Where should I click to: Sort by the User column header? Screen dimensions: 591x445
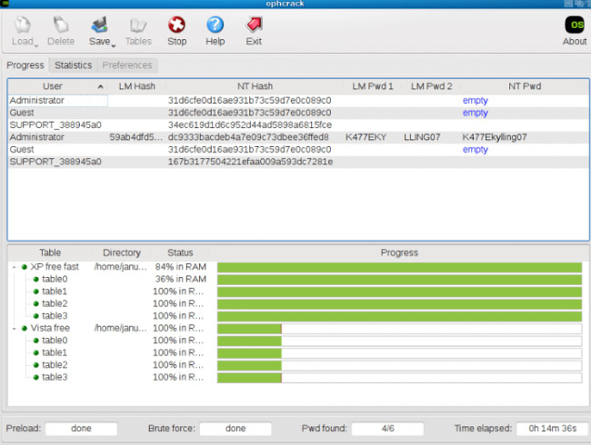(x=56, y=85)
